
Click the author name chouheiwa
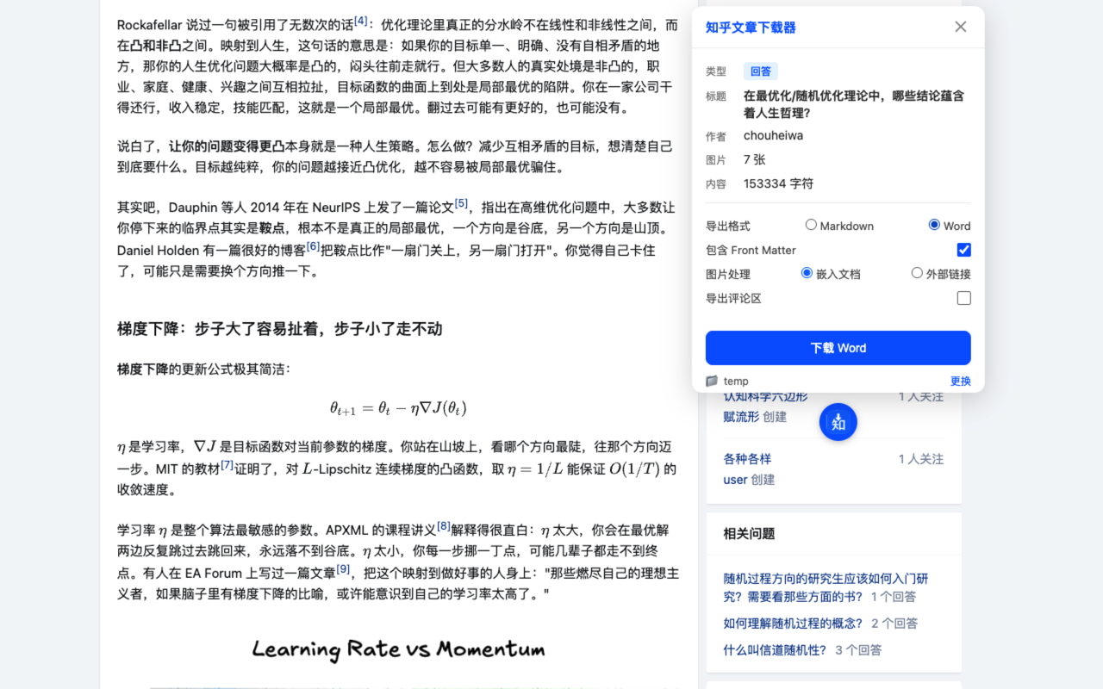[x=773, y=135]
